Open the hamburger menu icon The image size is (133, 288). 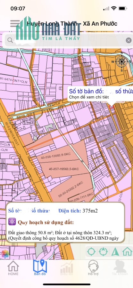[x=15, y=24]
